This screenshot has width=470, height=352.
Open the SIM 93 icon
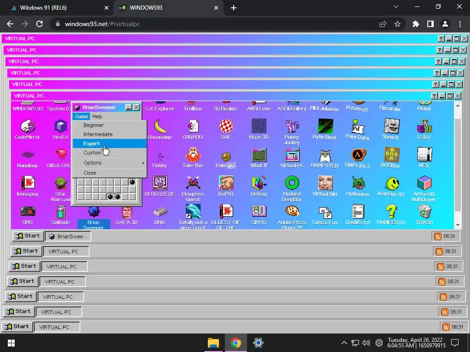coord(259,214)
